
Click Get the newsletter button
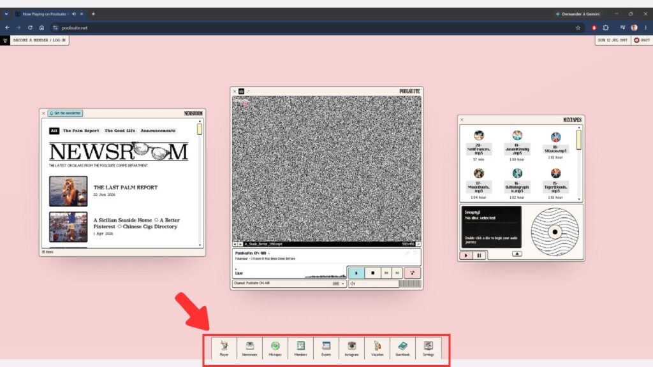pos(66,113)
